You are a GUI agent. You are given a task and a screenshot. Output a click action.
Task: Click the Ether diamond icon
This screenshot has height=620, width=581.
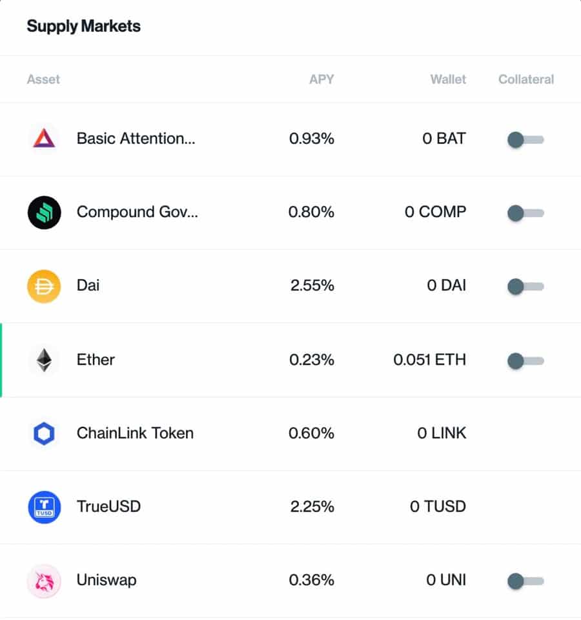click(44, 360)
